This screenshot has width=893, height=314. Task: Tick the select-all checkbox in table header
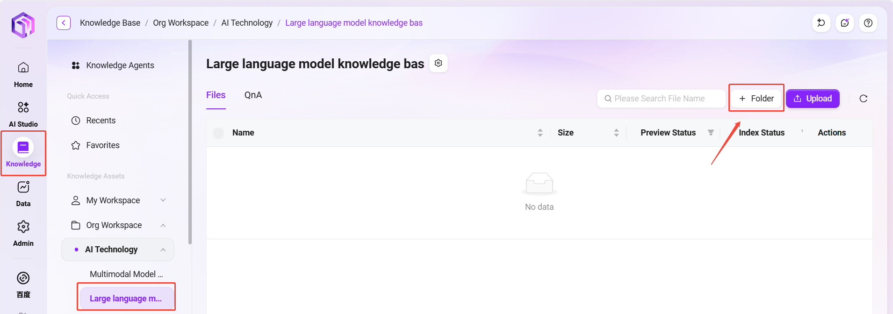click(218, 133)
